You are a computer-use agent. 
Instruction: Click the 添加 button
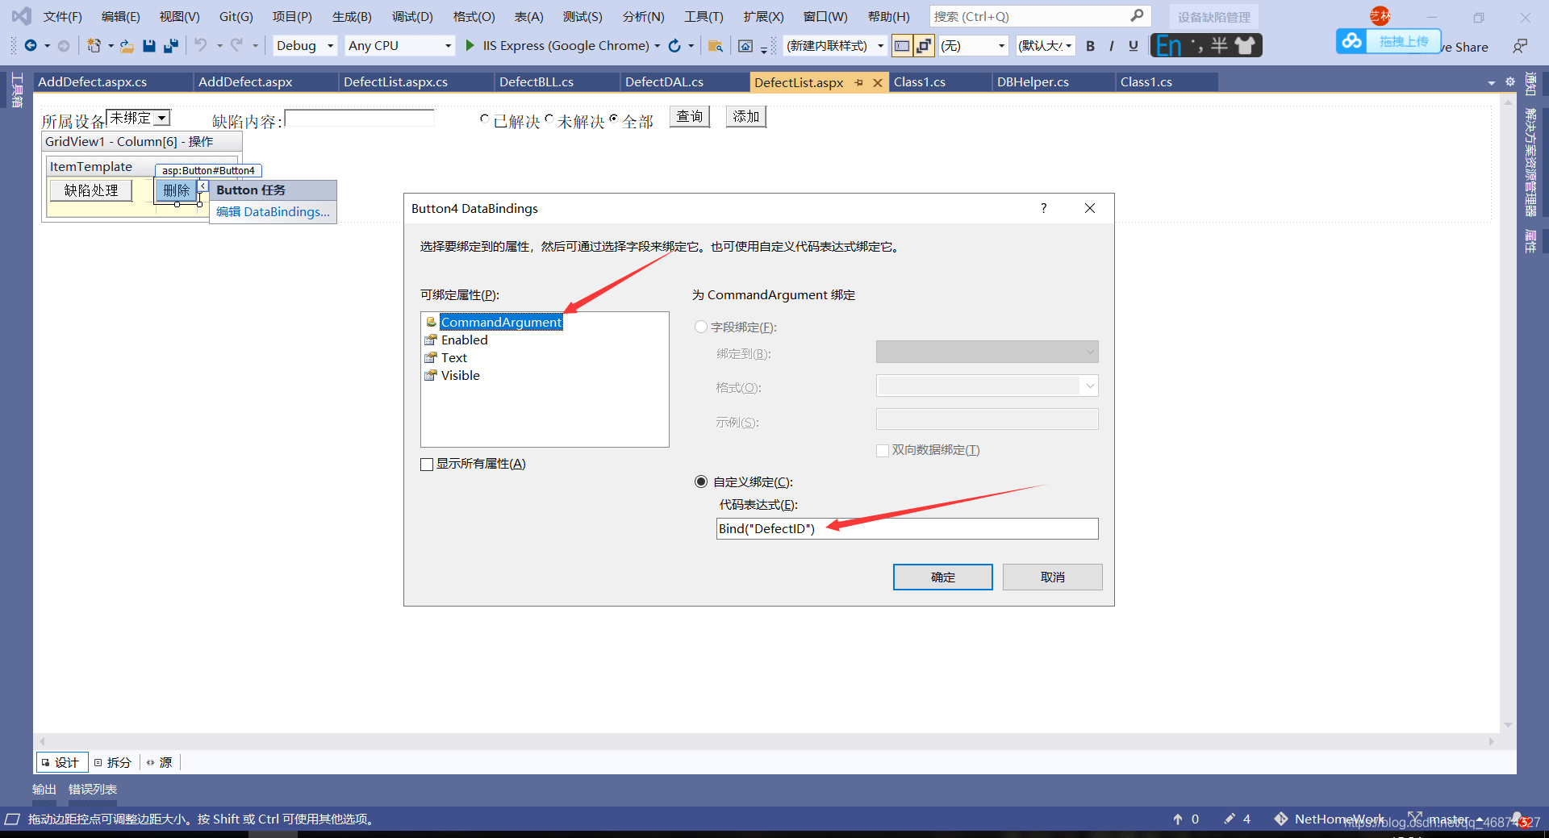tap(745, 117)
